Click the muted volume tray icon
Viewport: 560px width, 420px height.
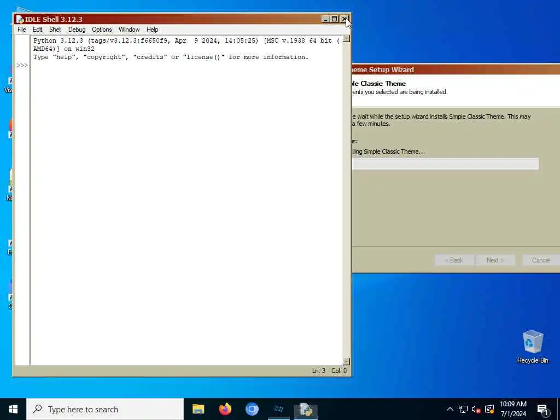pyautogui.click(x=476, y=409)
